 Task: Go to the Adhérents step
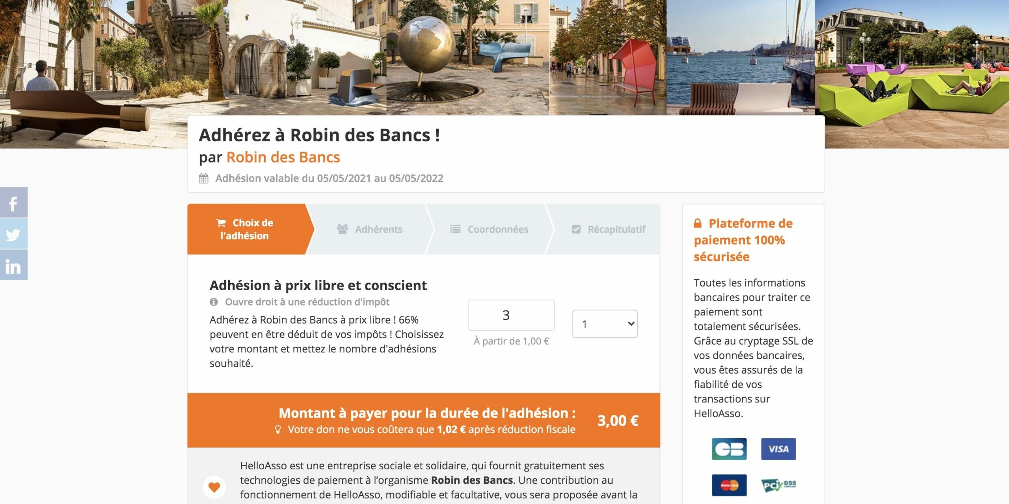click(370, 229)
